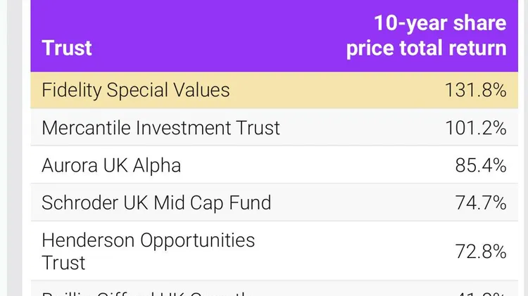
Task: Click the 101.2% return value
Action: click(475, 128)
